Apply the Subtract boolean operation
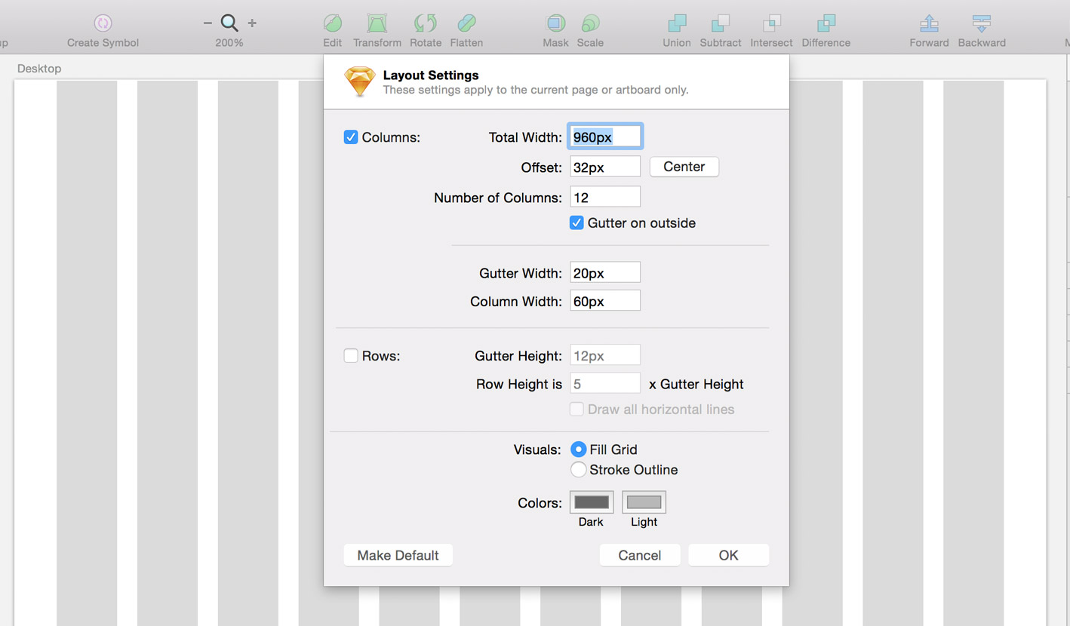1070x626 pixels. (720, 23)
